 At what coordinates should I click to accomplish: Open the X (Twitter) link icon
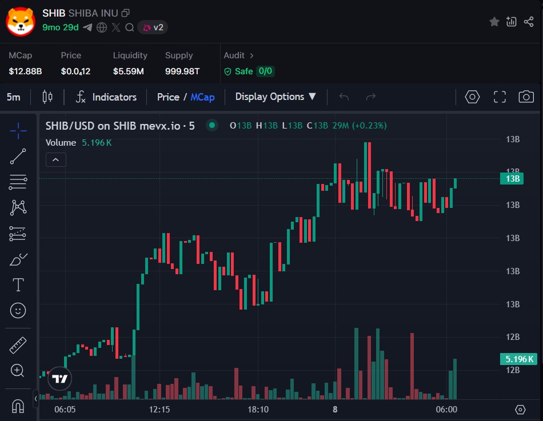tap(116, 27)
